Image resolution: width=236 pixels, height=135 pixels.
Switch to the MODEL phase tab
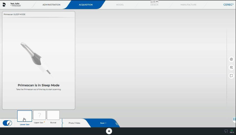(x=120, y=5)
